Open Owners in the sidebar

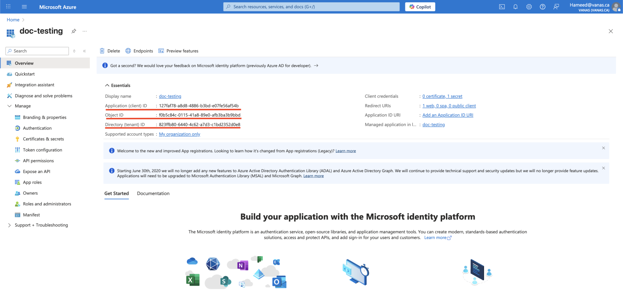coord(30,193)
